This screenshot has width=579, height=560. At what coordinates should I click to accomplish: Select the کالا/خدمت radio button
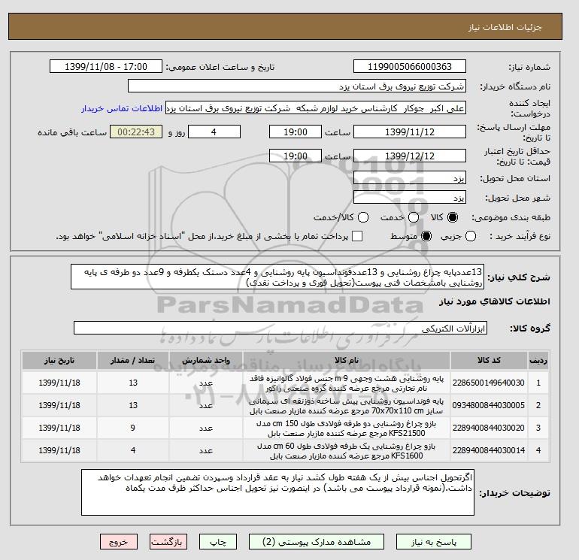tap(363, 217)
